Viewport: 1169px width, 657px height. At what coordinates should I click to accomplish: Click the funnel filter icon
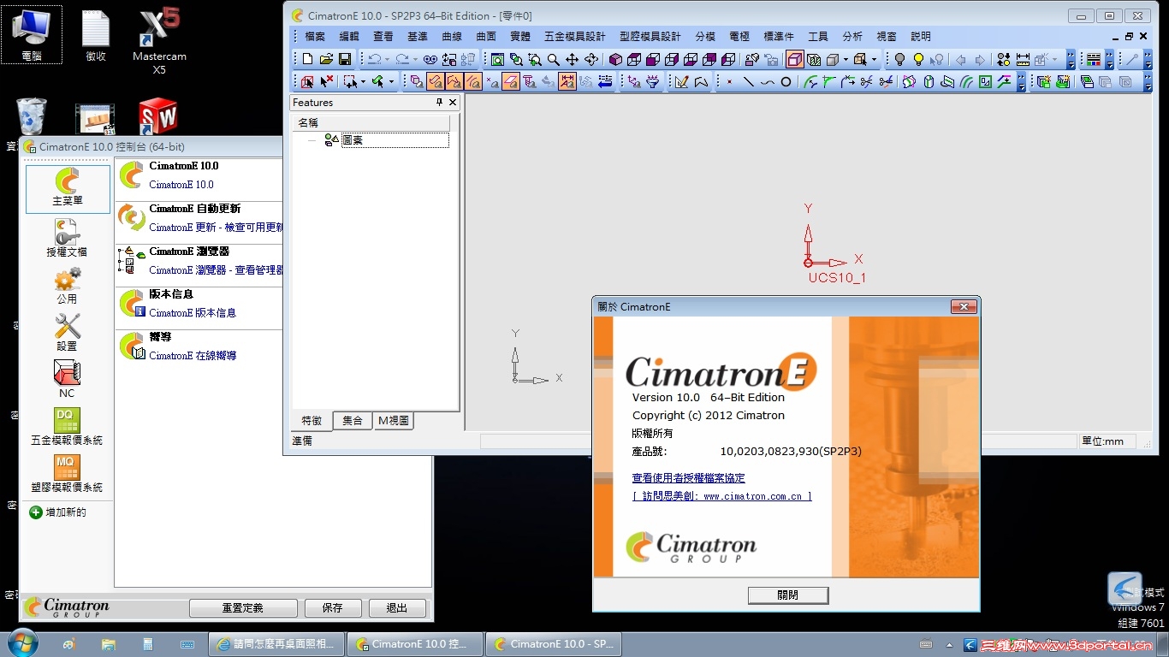point(652,81)
